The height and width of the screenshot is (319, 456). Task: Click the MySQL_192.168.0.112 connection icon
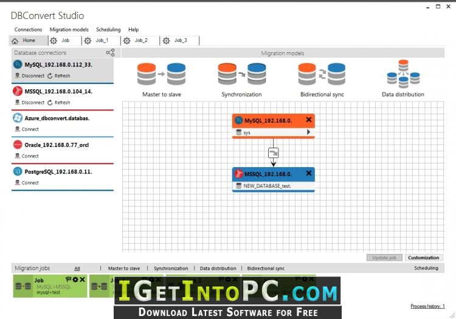18,64
